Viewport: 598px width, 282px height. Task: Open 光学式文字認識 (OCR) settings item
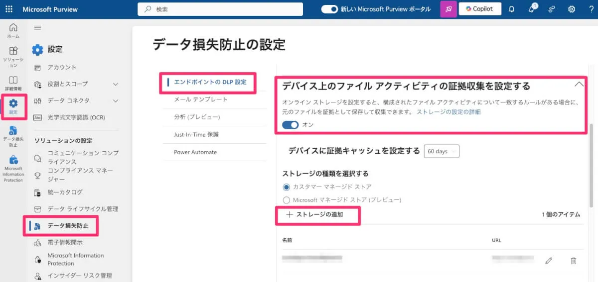76,117
